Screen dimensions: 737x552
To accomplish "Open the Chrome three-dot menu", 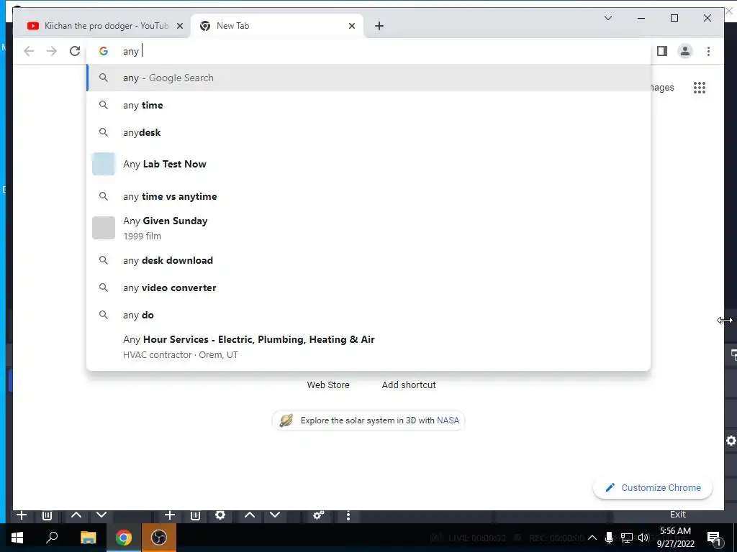I will click(x=708, y=51).
